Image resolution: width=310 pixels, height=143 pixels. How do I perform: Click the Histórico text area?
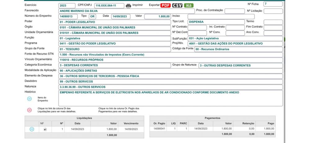pos(170,98)
